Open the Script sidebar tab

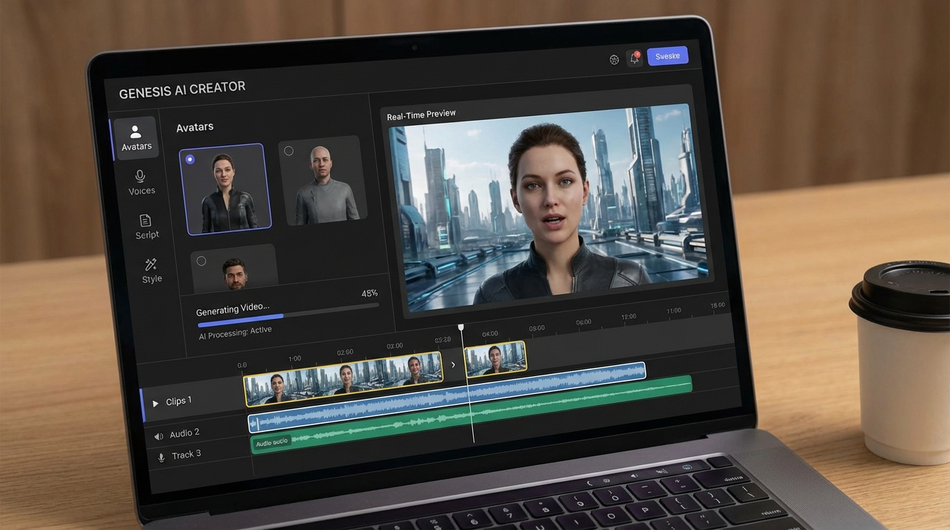(x=146, y=227)
